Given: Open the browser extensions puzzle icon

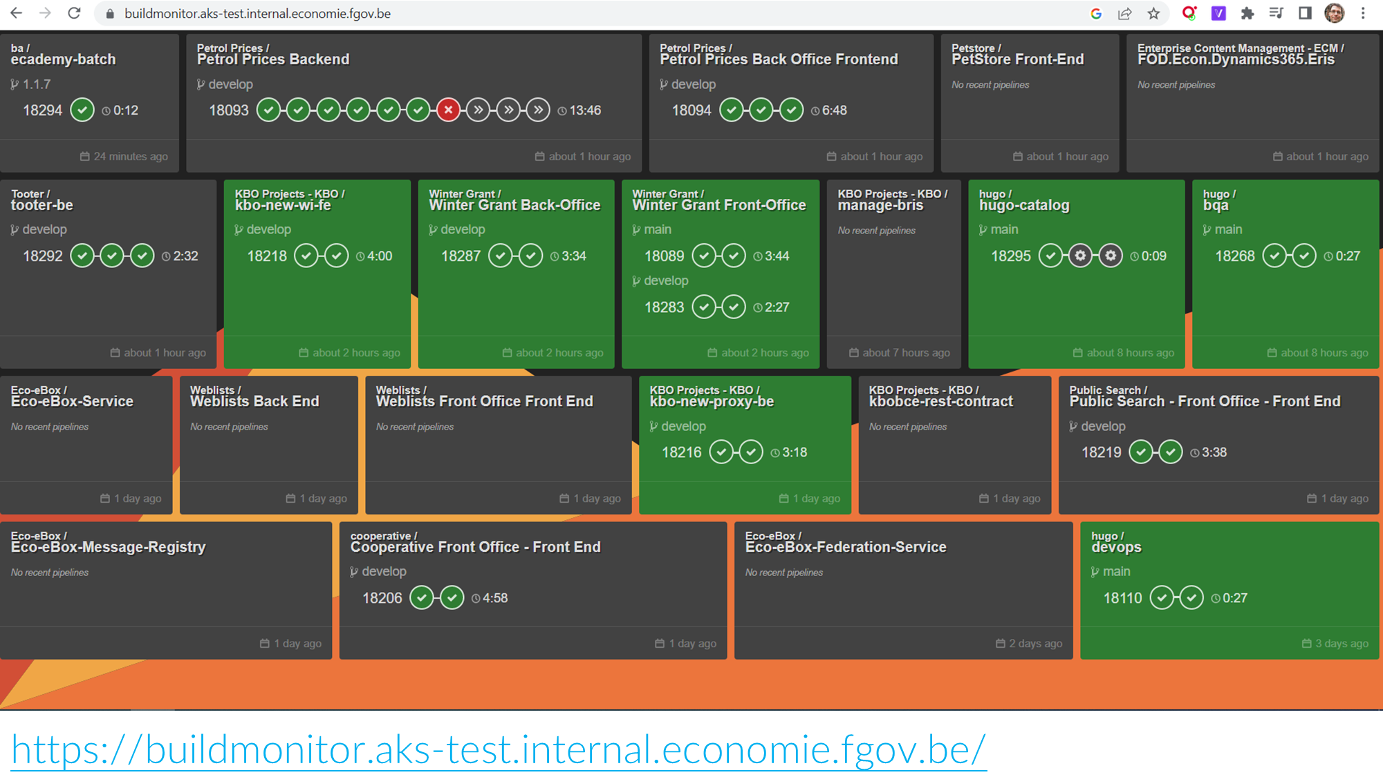Looking at the screenshot, I should tap(1247, 13).
